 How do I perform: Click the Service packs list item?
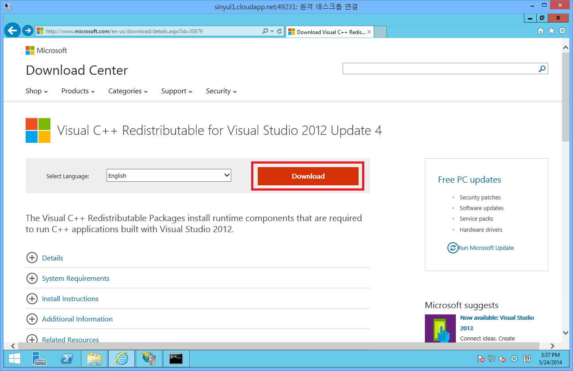(476, 219)
